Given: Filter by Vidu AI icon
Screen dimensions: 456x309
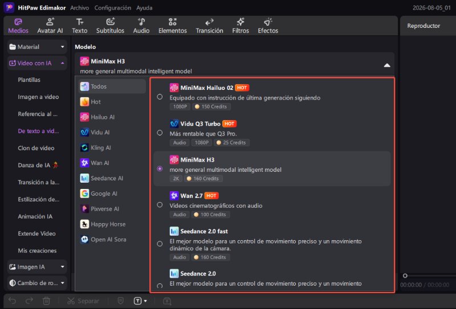Looking at the screenshot, I should tap(84, 132).
